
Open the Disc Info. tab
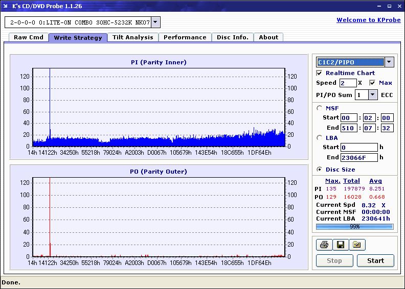[x=233, y=37]
